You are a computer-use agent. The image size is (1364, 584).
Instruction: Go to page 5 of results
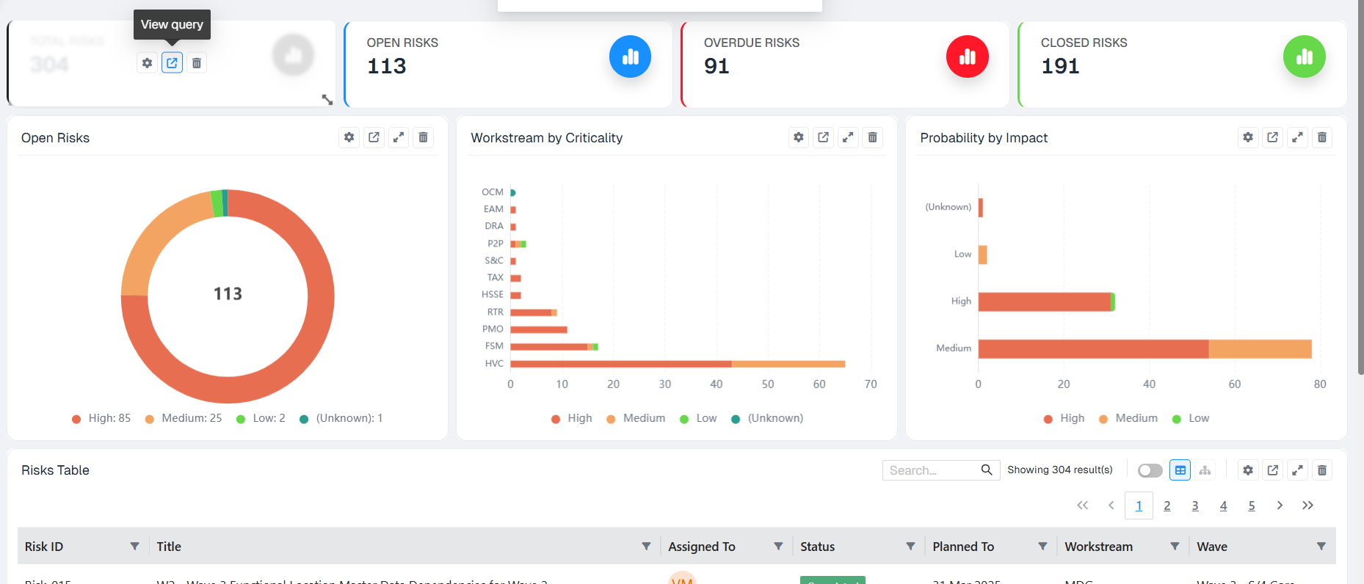click(1252, 505)
